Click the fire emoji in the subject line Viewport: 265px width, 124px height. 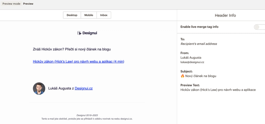point(183,76)
